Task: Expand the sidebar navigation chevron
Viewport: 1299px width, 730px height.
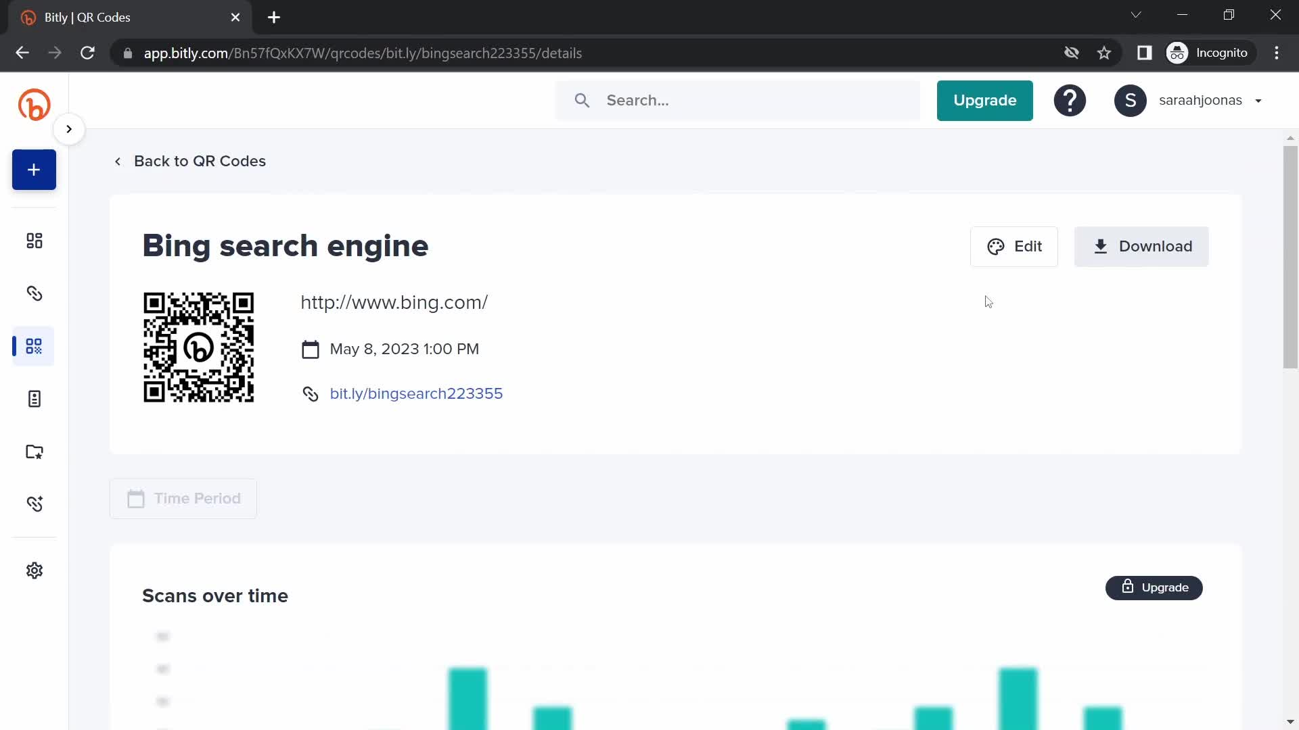Action: 69,128
